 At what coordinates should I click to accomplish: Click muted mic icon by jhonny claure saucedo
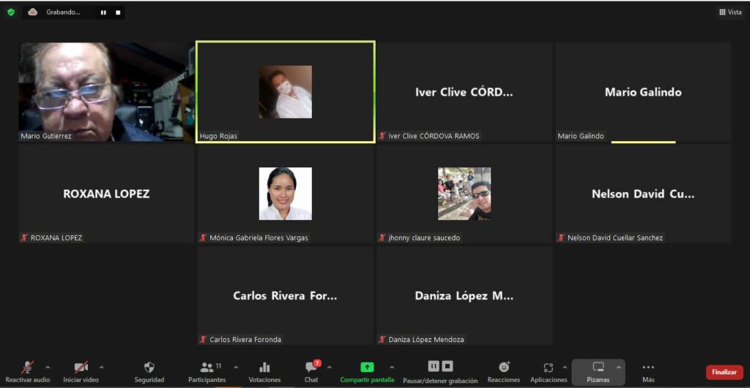click(382, 237)
